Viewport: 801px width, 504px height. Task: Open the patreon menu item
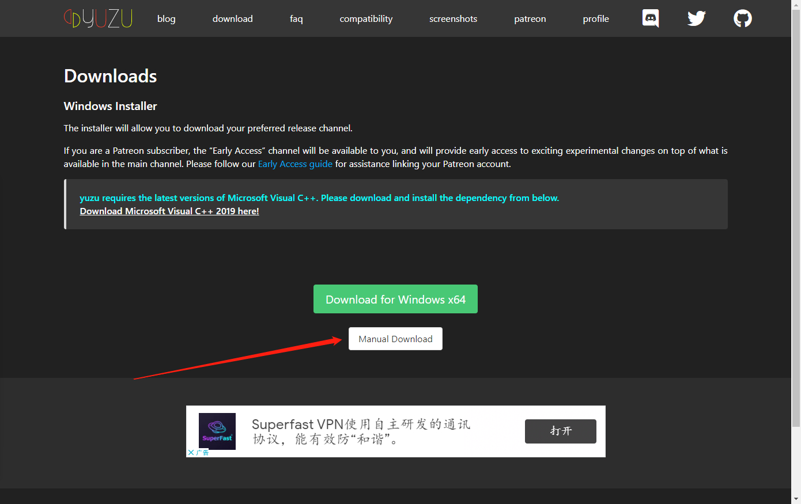[530, 18]
